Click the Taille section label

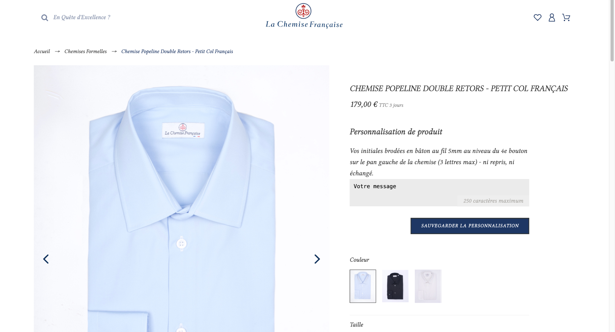tap(357, 325)
